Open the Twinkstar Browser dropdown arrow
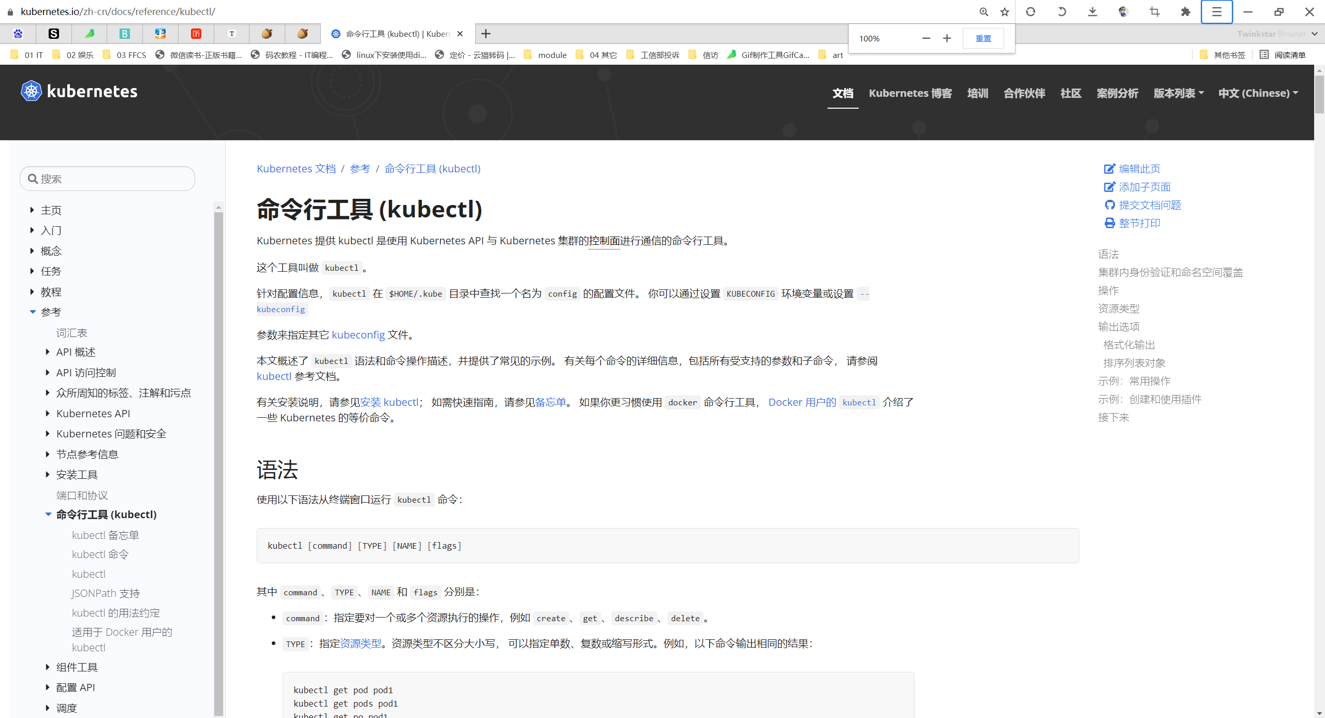Screen dimensions: 1325x718 tap(1314, 34)
